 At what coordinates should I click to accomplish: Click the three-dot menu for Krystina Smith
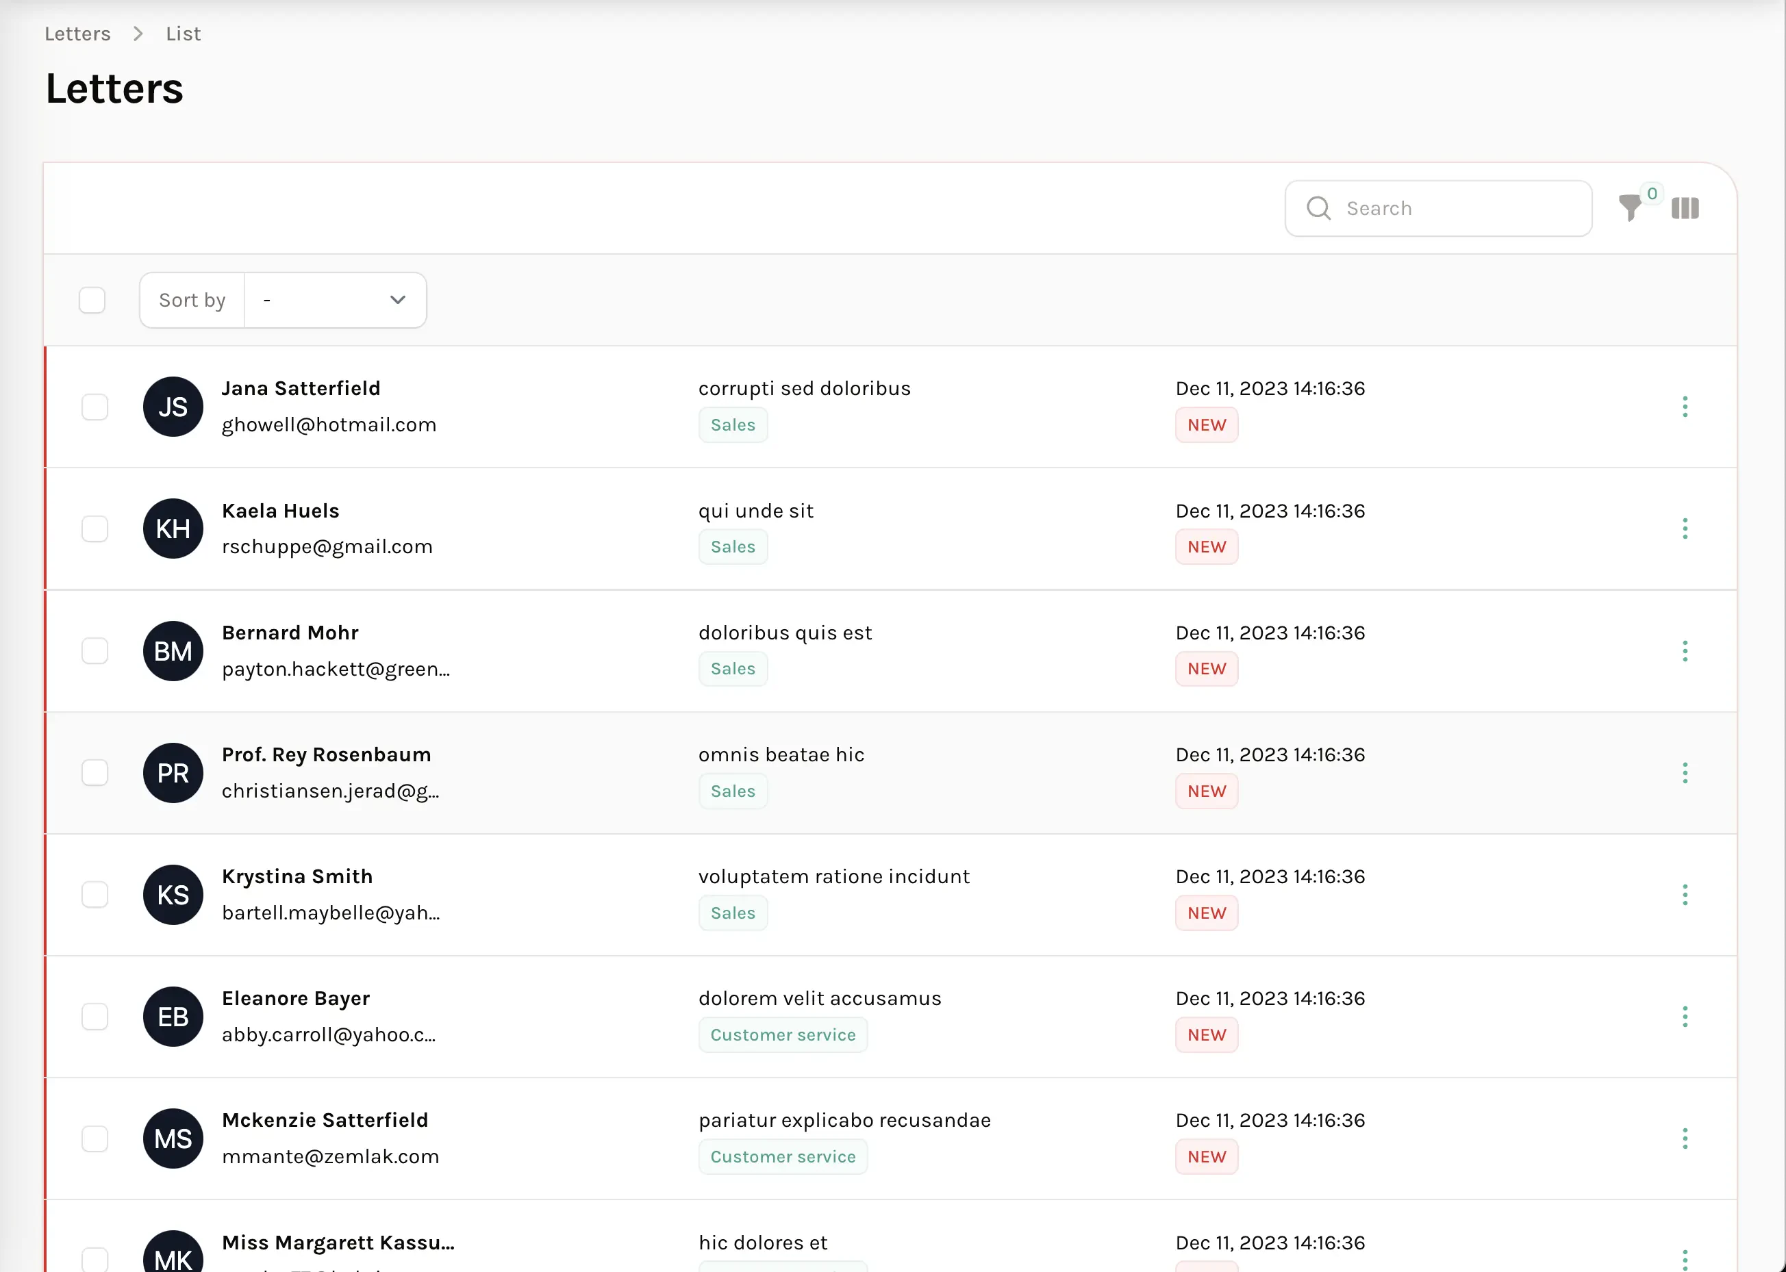point(1684,895)
